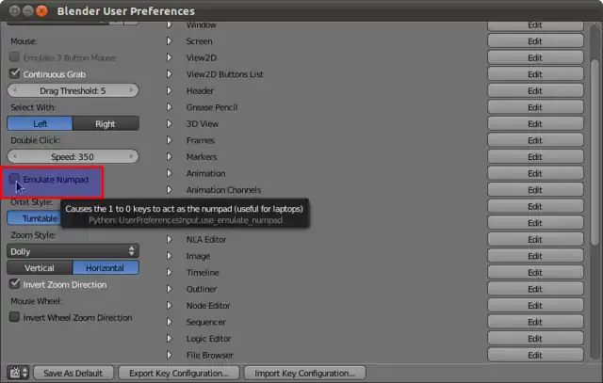Set zoom axis to Vertical

pos(40,268)
